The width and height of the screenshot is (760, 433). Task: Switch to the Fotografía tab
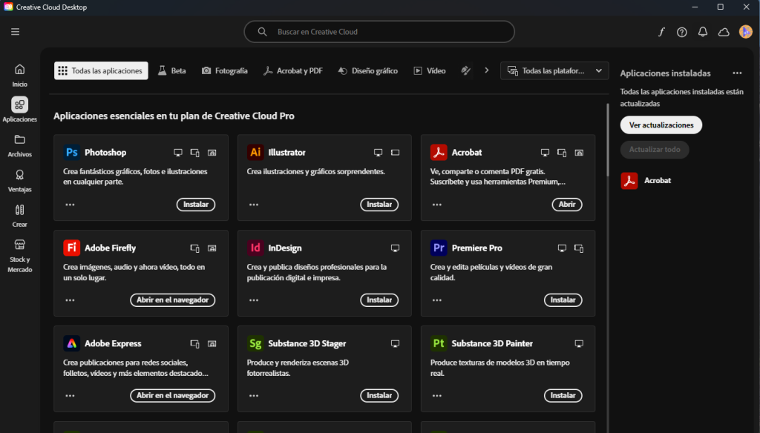coord(225,71)
